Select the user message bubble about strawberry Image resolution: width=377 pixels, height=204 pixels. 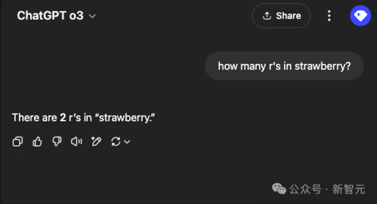[284, 66]
